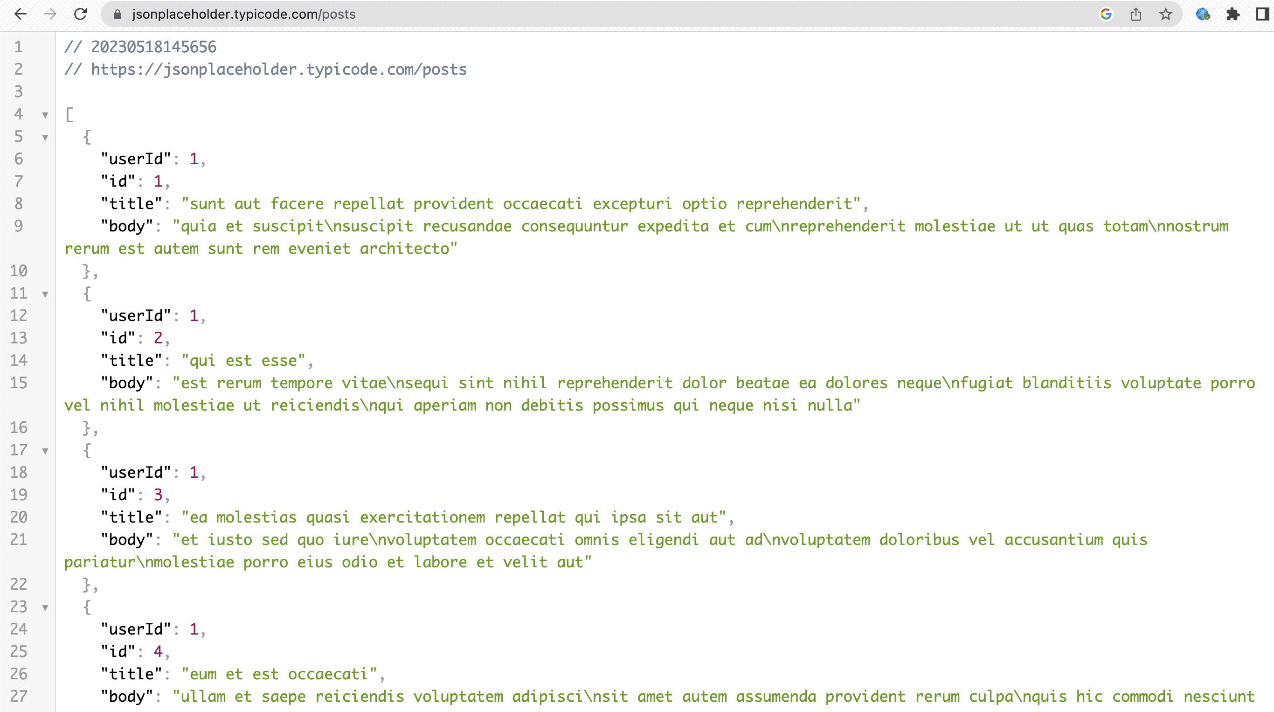Collapse the object starting on line 23
The image size is (1274, 712).
click(x=45, y=607)
